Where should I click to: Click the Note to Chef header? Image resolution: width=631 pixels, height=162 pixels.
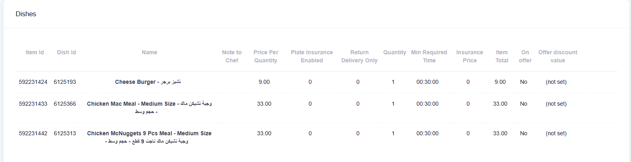[232, 56]
